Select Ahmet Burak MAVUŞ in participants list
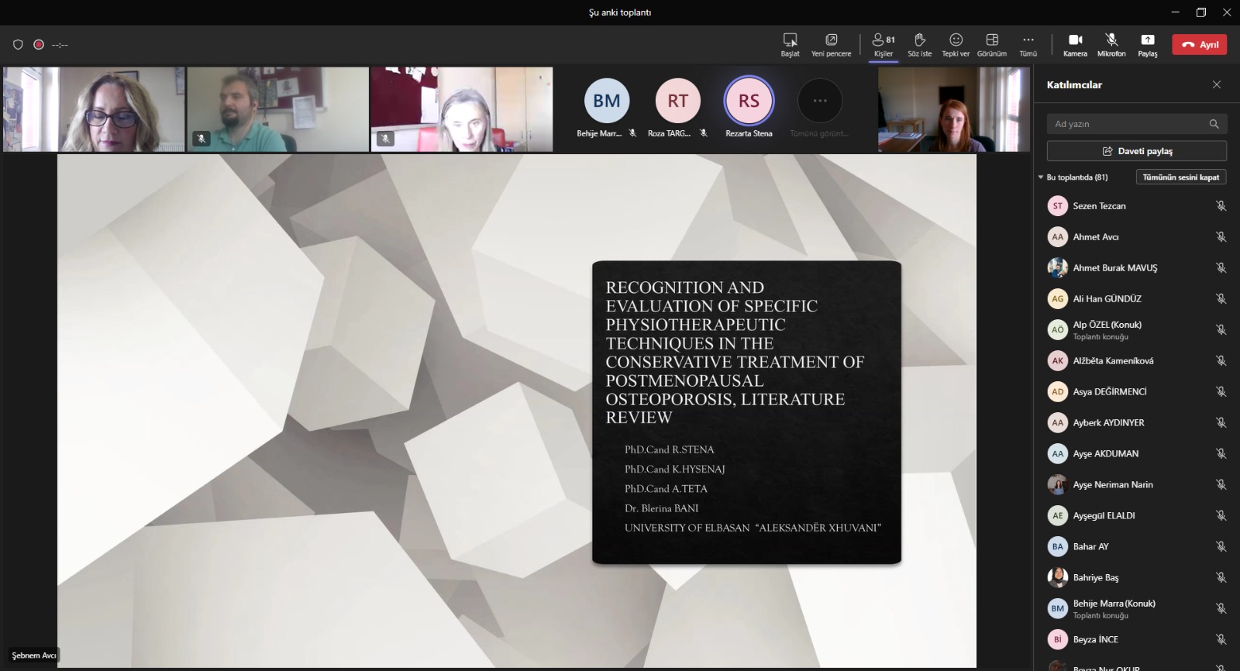This screenshot has width=1240, height=671. click(x=1114, y=268)
